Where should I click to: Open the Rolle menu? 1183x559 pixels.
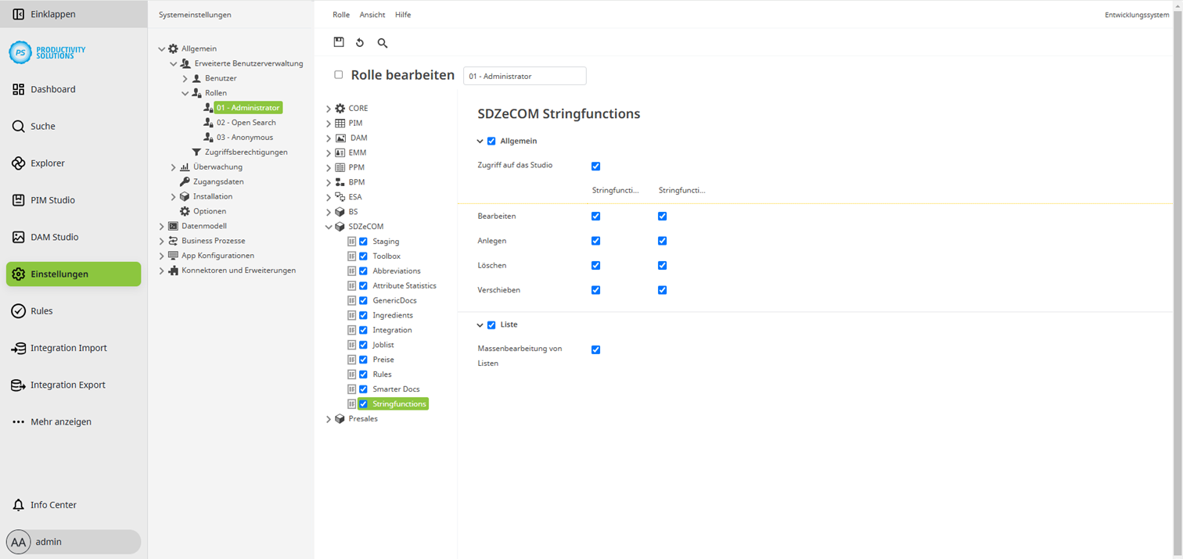(x=340, y=14)
